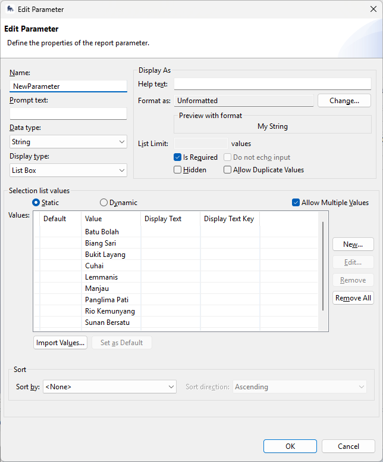Check Allow Duplicate Values option

[228, 170]
